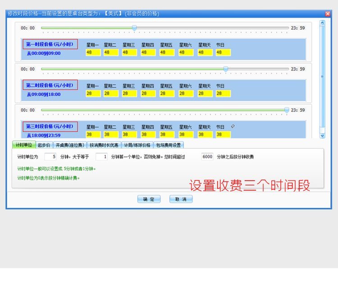
Task: Click the small pin icon beside third period 节日
Action: [x=233, y=126]
